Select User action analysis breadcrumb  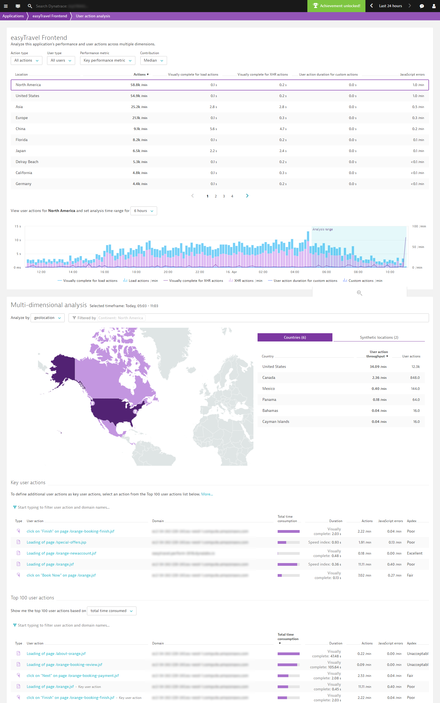click(x=93, y=16)
